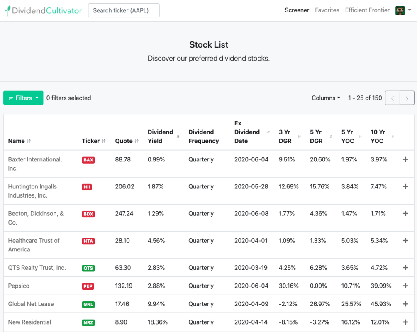Image resolution: width=417 pixels, height=332 pixels.
Task: Open the QTS ticker badge link
Action: coord(88,268)
